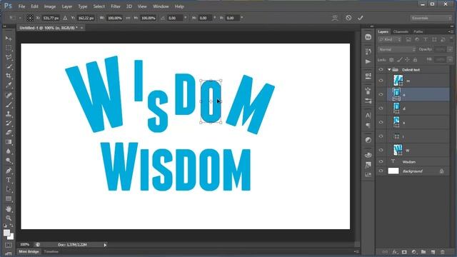
Task: Select the History Brush tool
Action: [9, 124]
